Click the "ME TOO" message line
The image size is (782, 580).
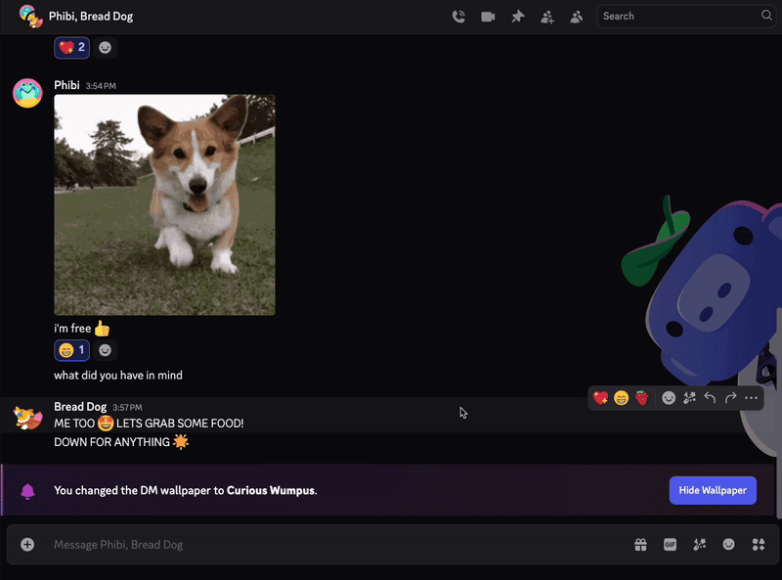(x=149, y=424)
